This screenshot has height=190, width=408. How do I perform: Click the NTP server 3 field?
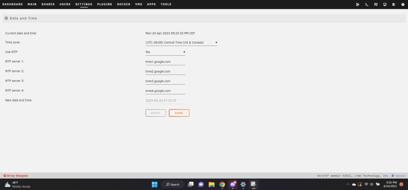[x=165, y=81]
